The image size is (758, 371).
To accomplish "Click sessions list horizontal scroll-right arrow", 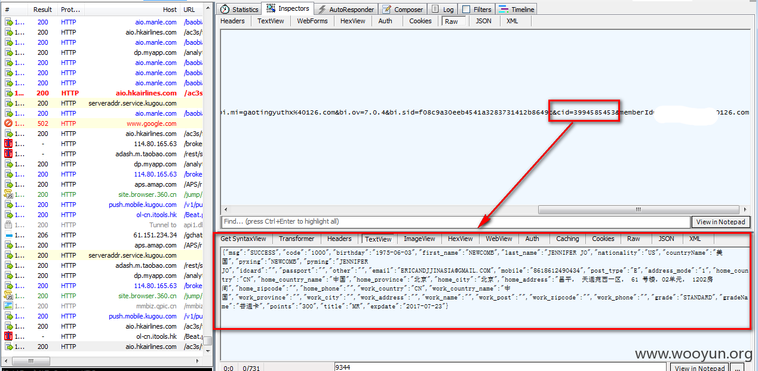I will [x=199, y=361].
